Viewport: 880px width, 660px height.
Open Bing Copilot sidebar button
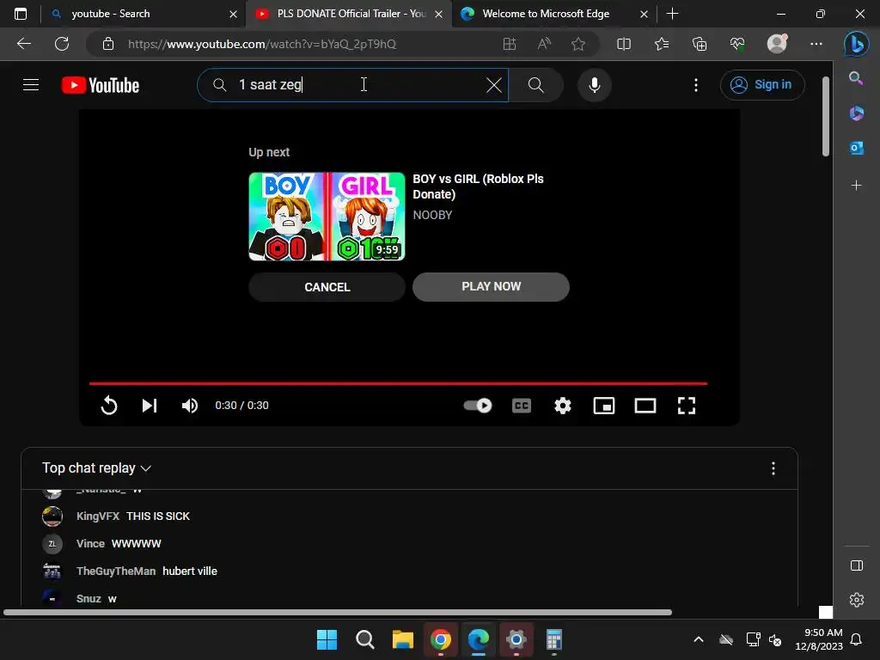coord(857,44)
